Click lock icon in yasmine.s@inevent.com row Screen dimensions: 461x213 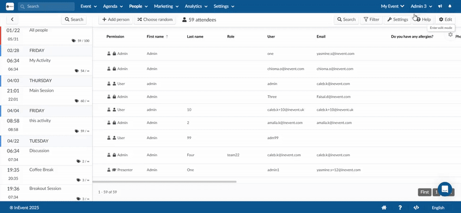click(x=114, y=54)
